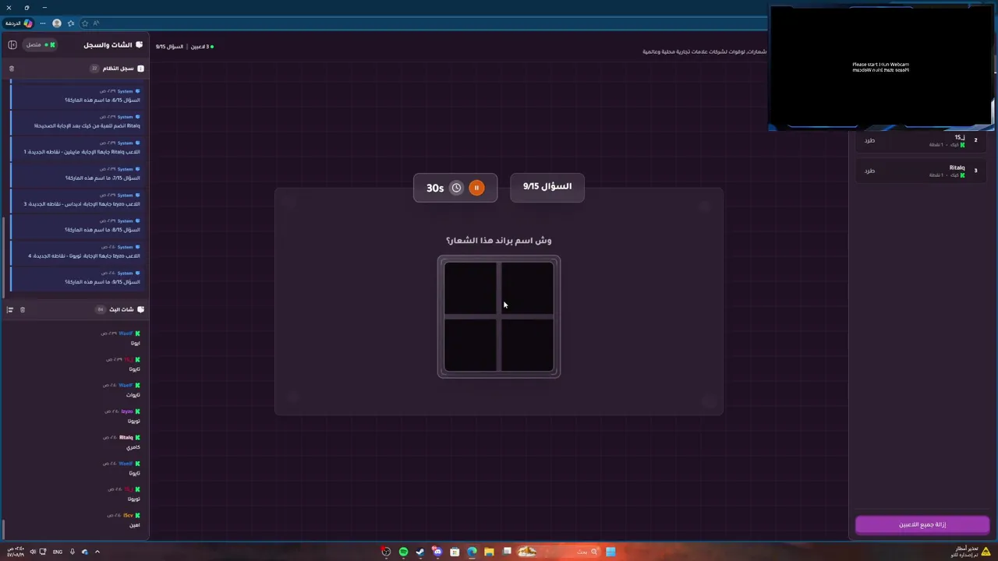The image size is (998, 561).
Task: Select log entry السؤال 7/15
Action: click(x=76, y=174)
